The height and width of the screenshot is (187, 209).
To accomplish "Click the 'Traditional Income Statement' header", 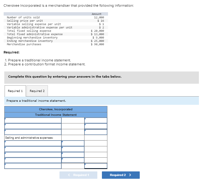I will 56,115.
